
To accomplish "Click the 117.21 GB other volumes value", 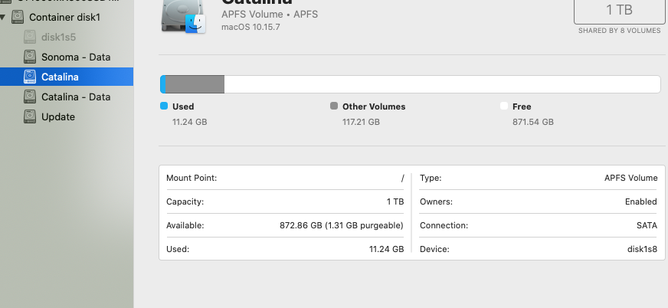I will coord(361,122).
